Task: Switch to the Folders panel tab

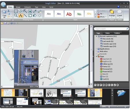Action: [x=117, y=33]
